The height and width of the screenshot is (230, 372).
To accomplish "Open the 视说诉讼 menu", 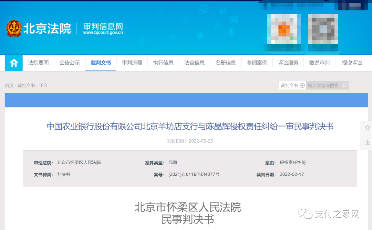I will pyautogui.click(x=352, y=63).
